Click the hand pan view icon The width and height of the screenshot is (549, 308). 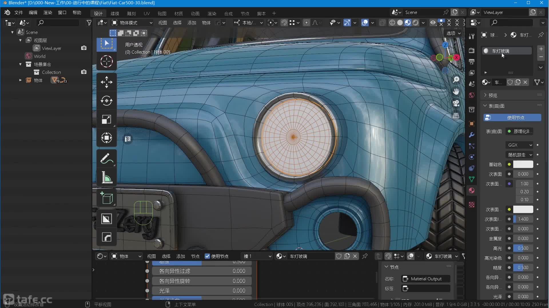coord(456,92)
